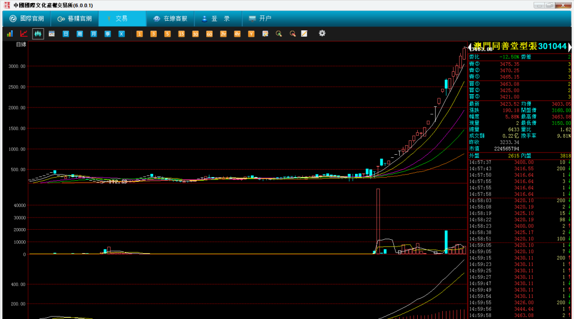Select the 14:59:56 trade row at 3444.44
Viewport: 574px width, 319px height.
(520, 309)
